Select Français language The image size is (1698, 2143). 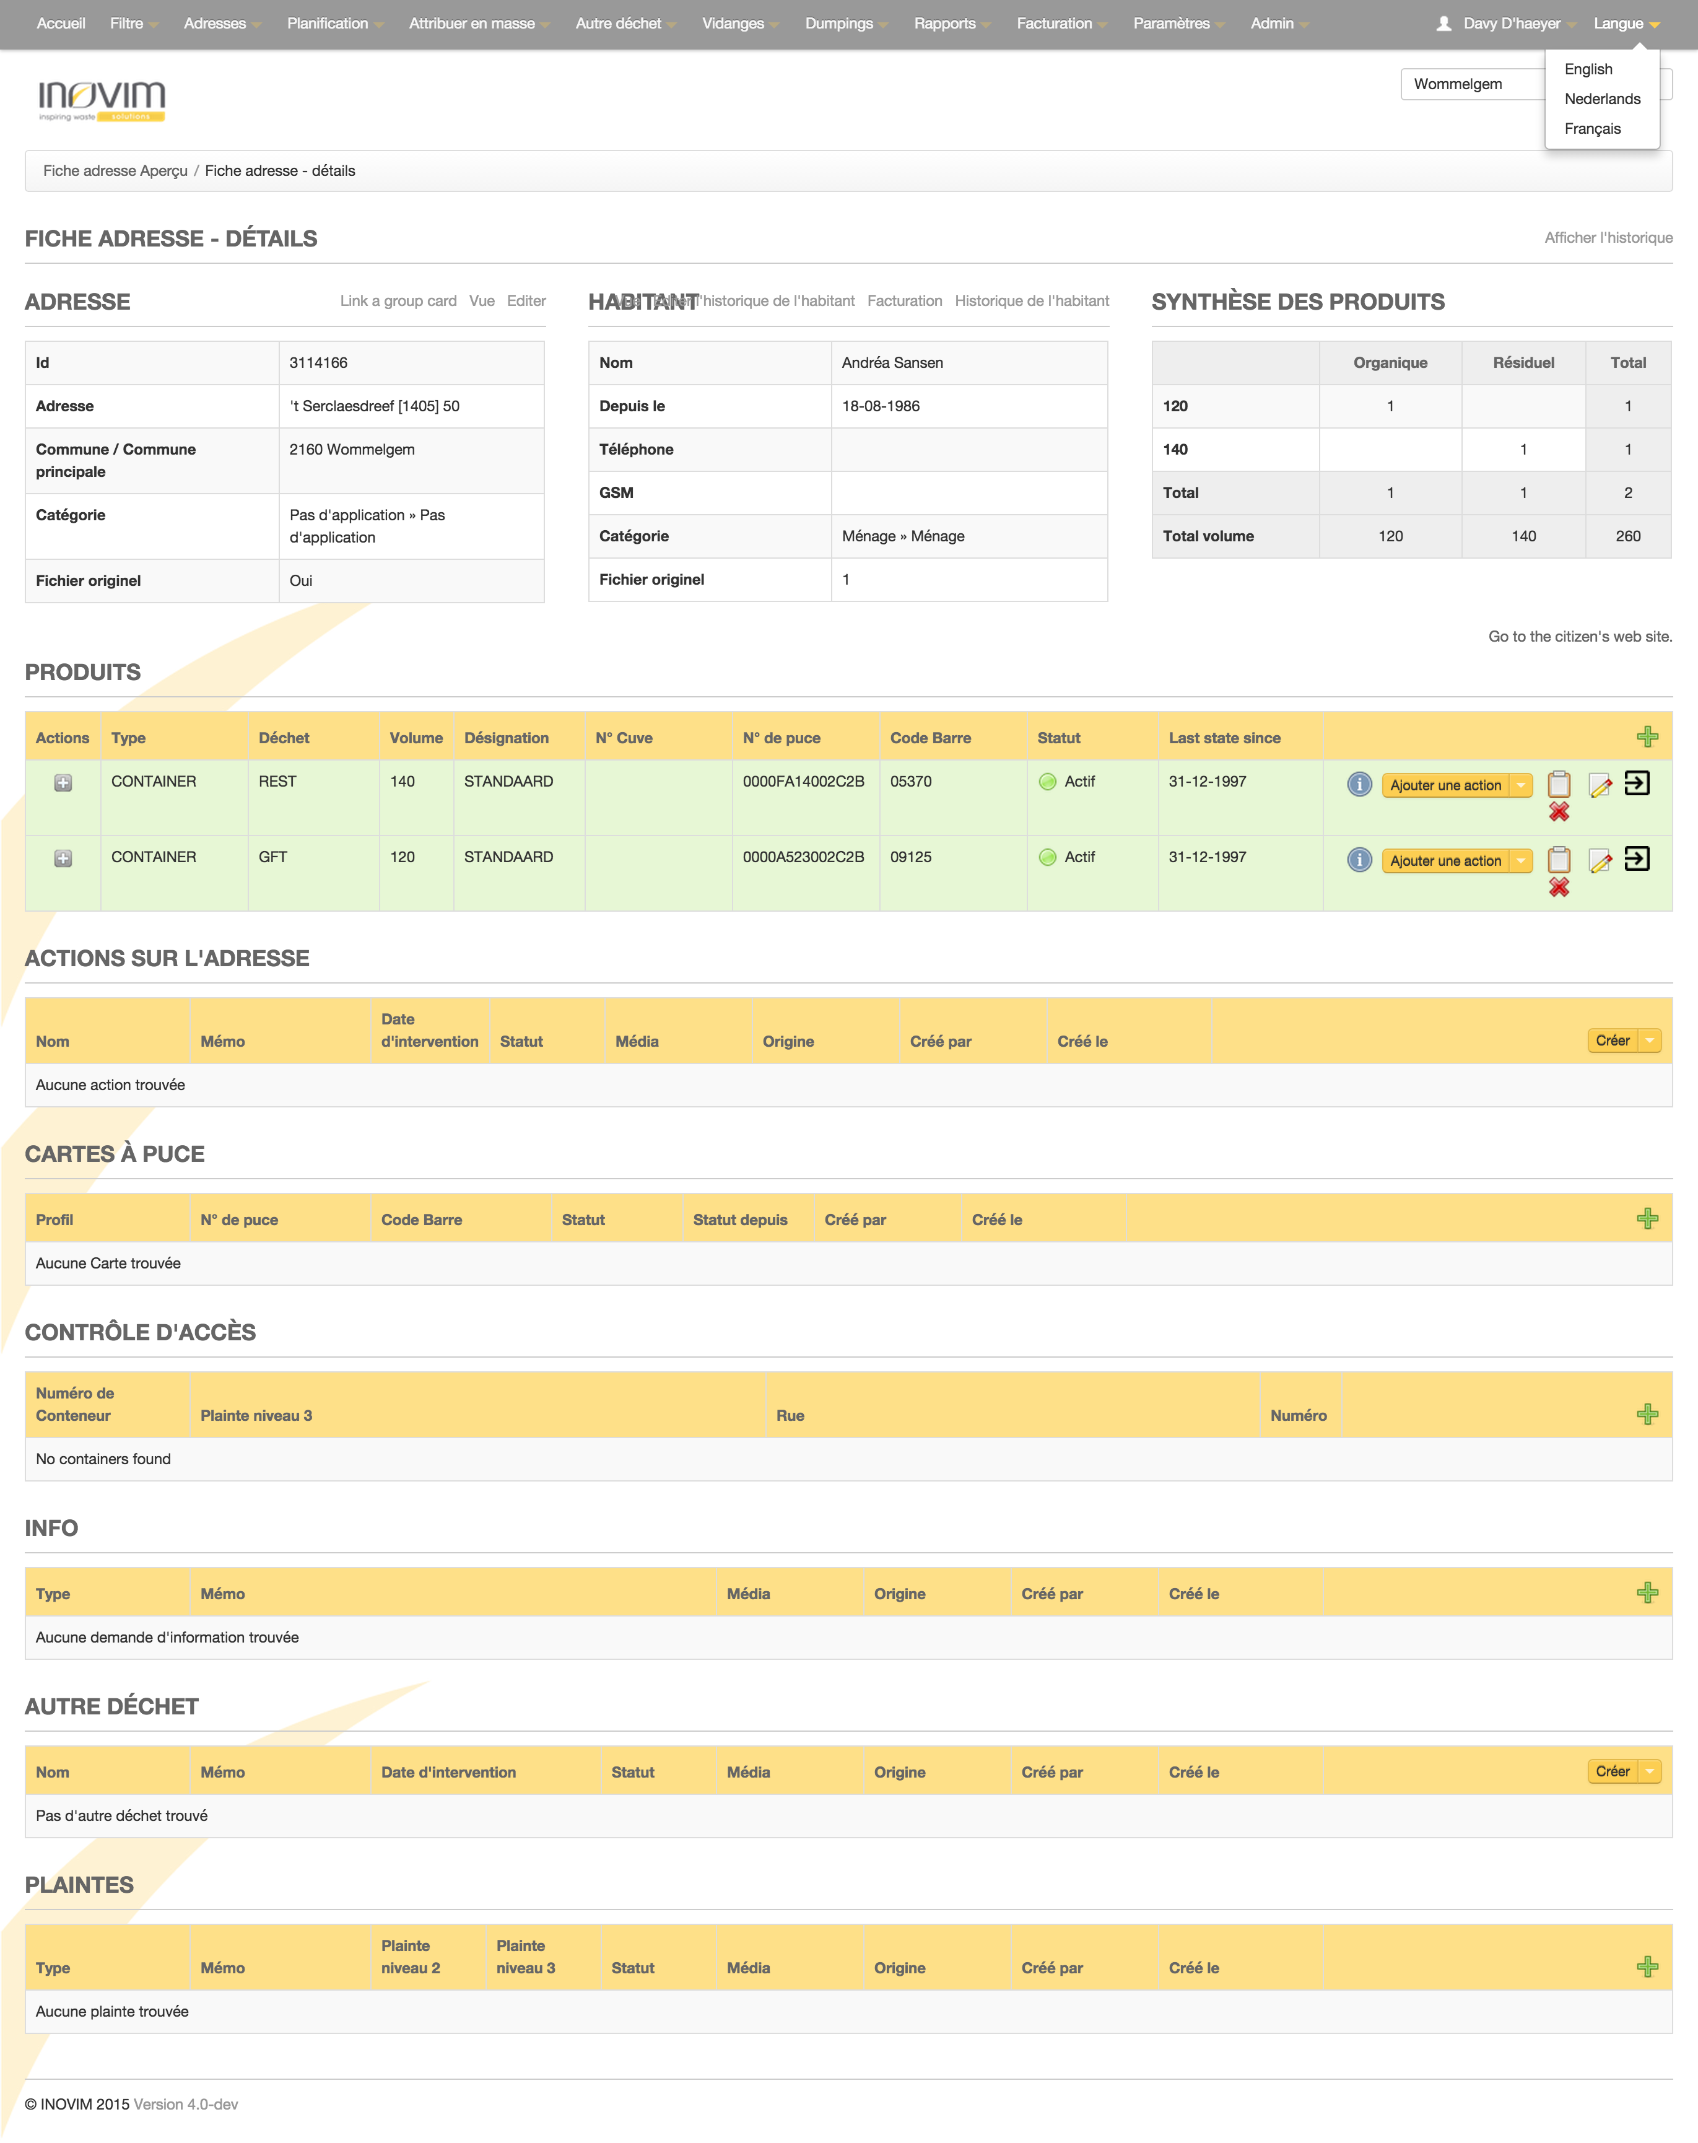tap(1591, 129)
